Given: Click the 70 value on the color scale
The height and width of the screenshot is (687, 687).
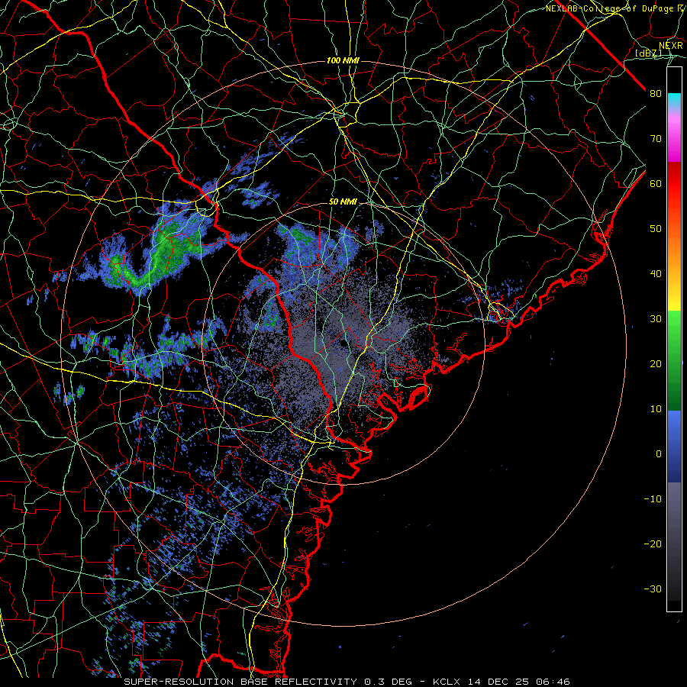Looking at the screenshot, I should click(x=656, y=139).
